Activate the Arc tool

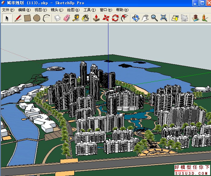tap(46, 18)
